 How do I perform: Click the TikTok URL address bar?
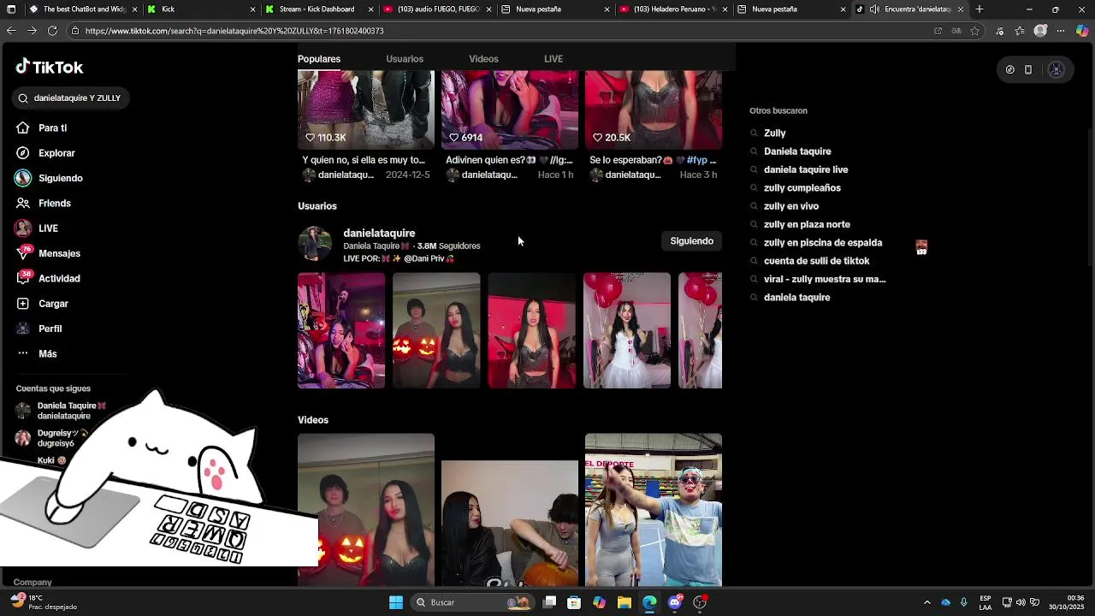pyautogui.click(x=496, y=31)
